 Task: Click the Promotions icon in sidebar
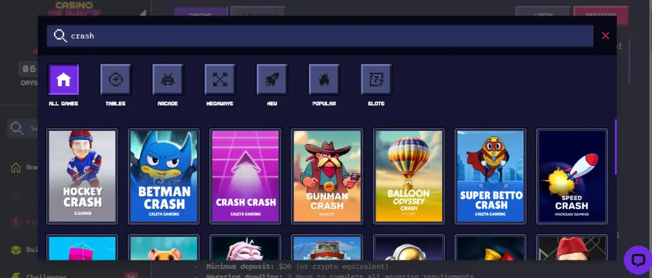click(16, 222)
